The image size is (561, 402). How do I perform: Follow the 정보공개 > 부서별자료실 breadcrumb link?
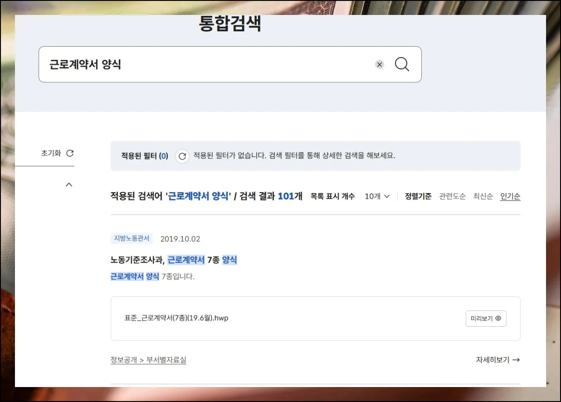coord(148,360)
